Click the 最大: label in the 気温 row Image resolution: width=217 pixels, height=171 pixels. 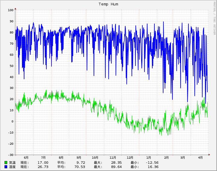(x=98, y=163)
